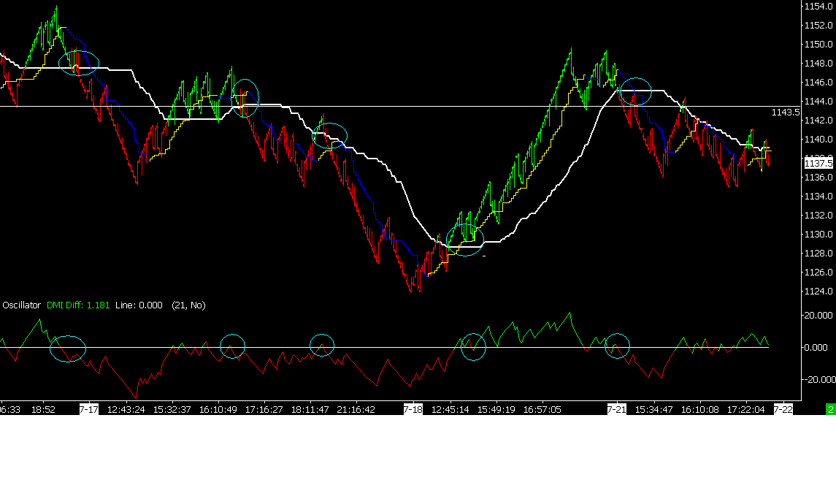Click the 1142.0 price scale label
The height and width of the screenshot is (491, 836).
(818, 120)
